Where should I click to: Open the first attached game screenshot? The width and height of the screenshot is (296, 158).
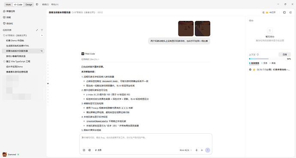point(186,29)
